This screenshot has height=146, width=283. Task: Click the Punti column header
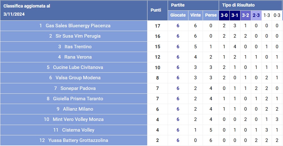156,10
